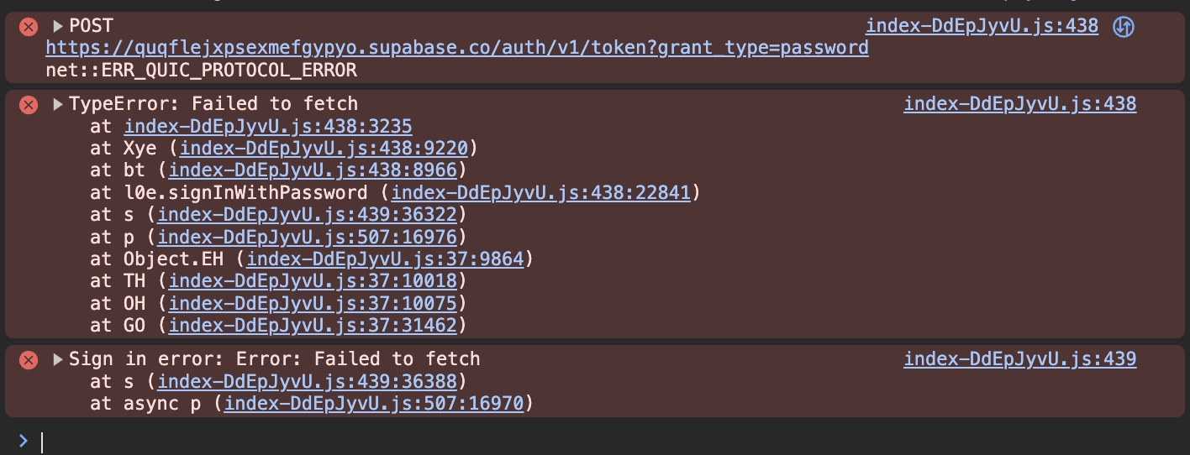Open the TypeError source file link
The width and height of the screenshot is (1190, 455).
pyautogui.click(x=1019, y=104)
